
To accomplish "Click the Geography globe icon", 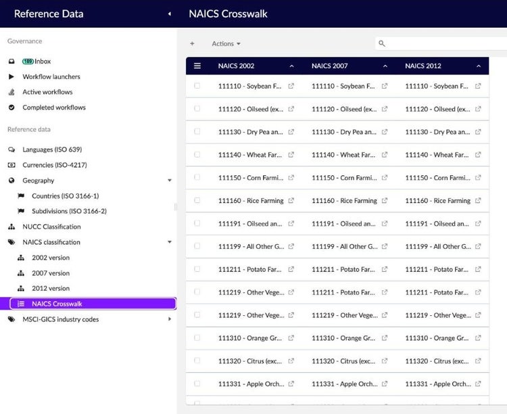I will 11,181.
